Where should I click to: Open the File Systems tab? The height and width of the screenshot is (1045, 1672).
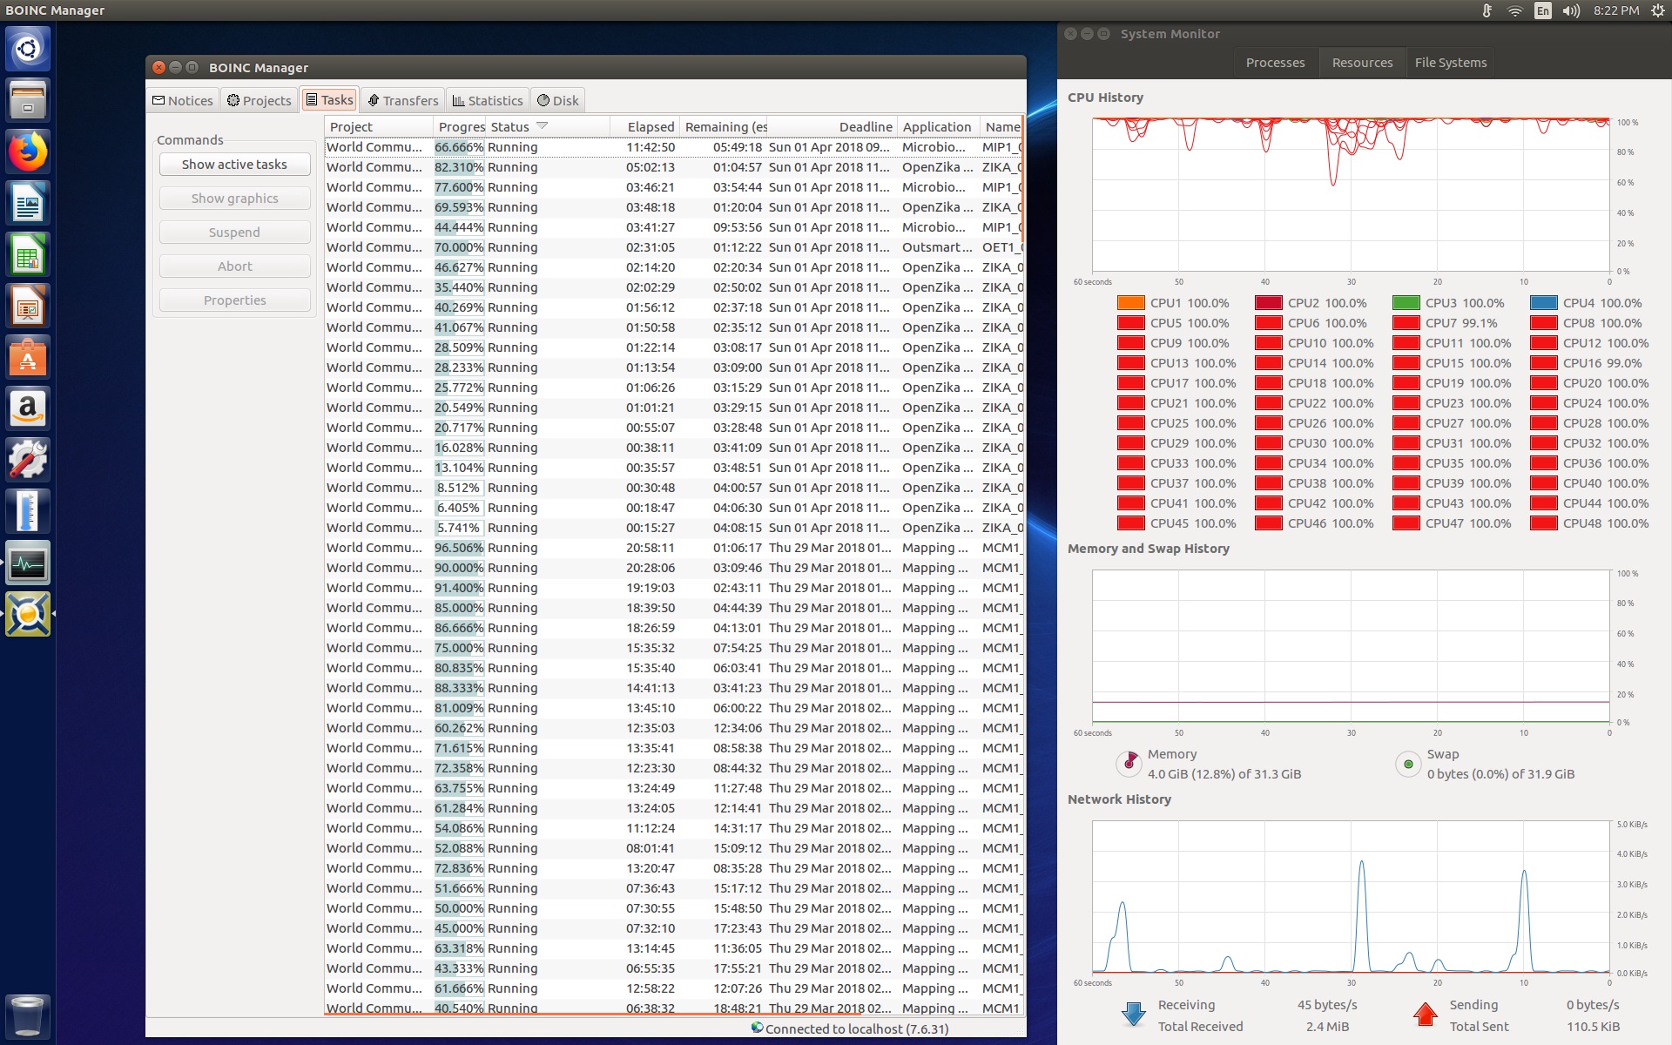coord(1451,62)
